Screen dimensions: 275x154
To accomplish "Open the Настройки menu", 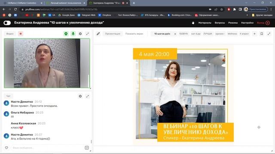I will click(247, 23).
